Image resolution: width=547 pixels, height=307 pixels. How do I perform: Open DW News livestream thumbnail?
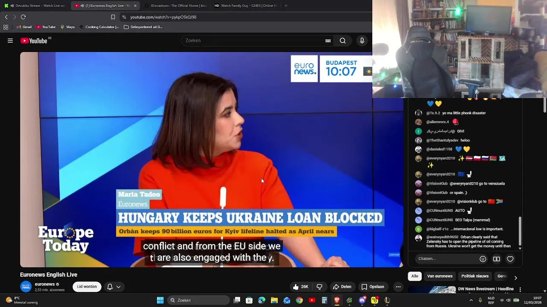(431, 290)
